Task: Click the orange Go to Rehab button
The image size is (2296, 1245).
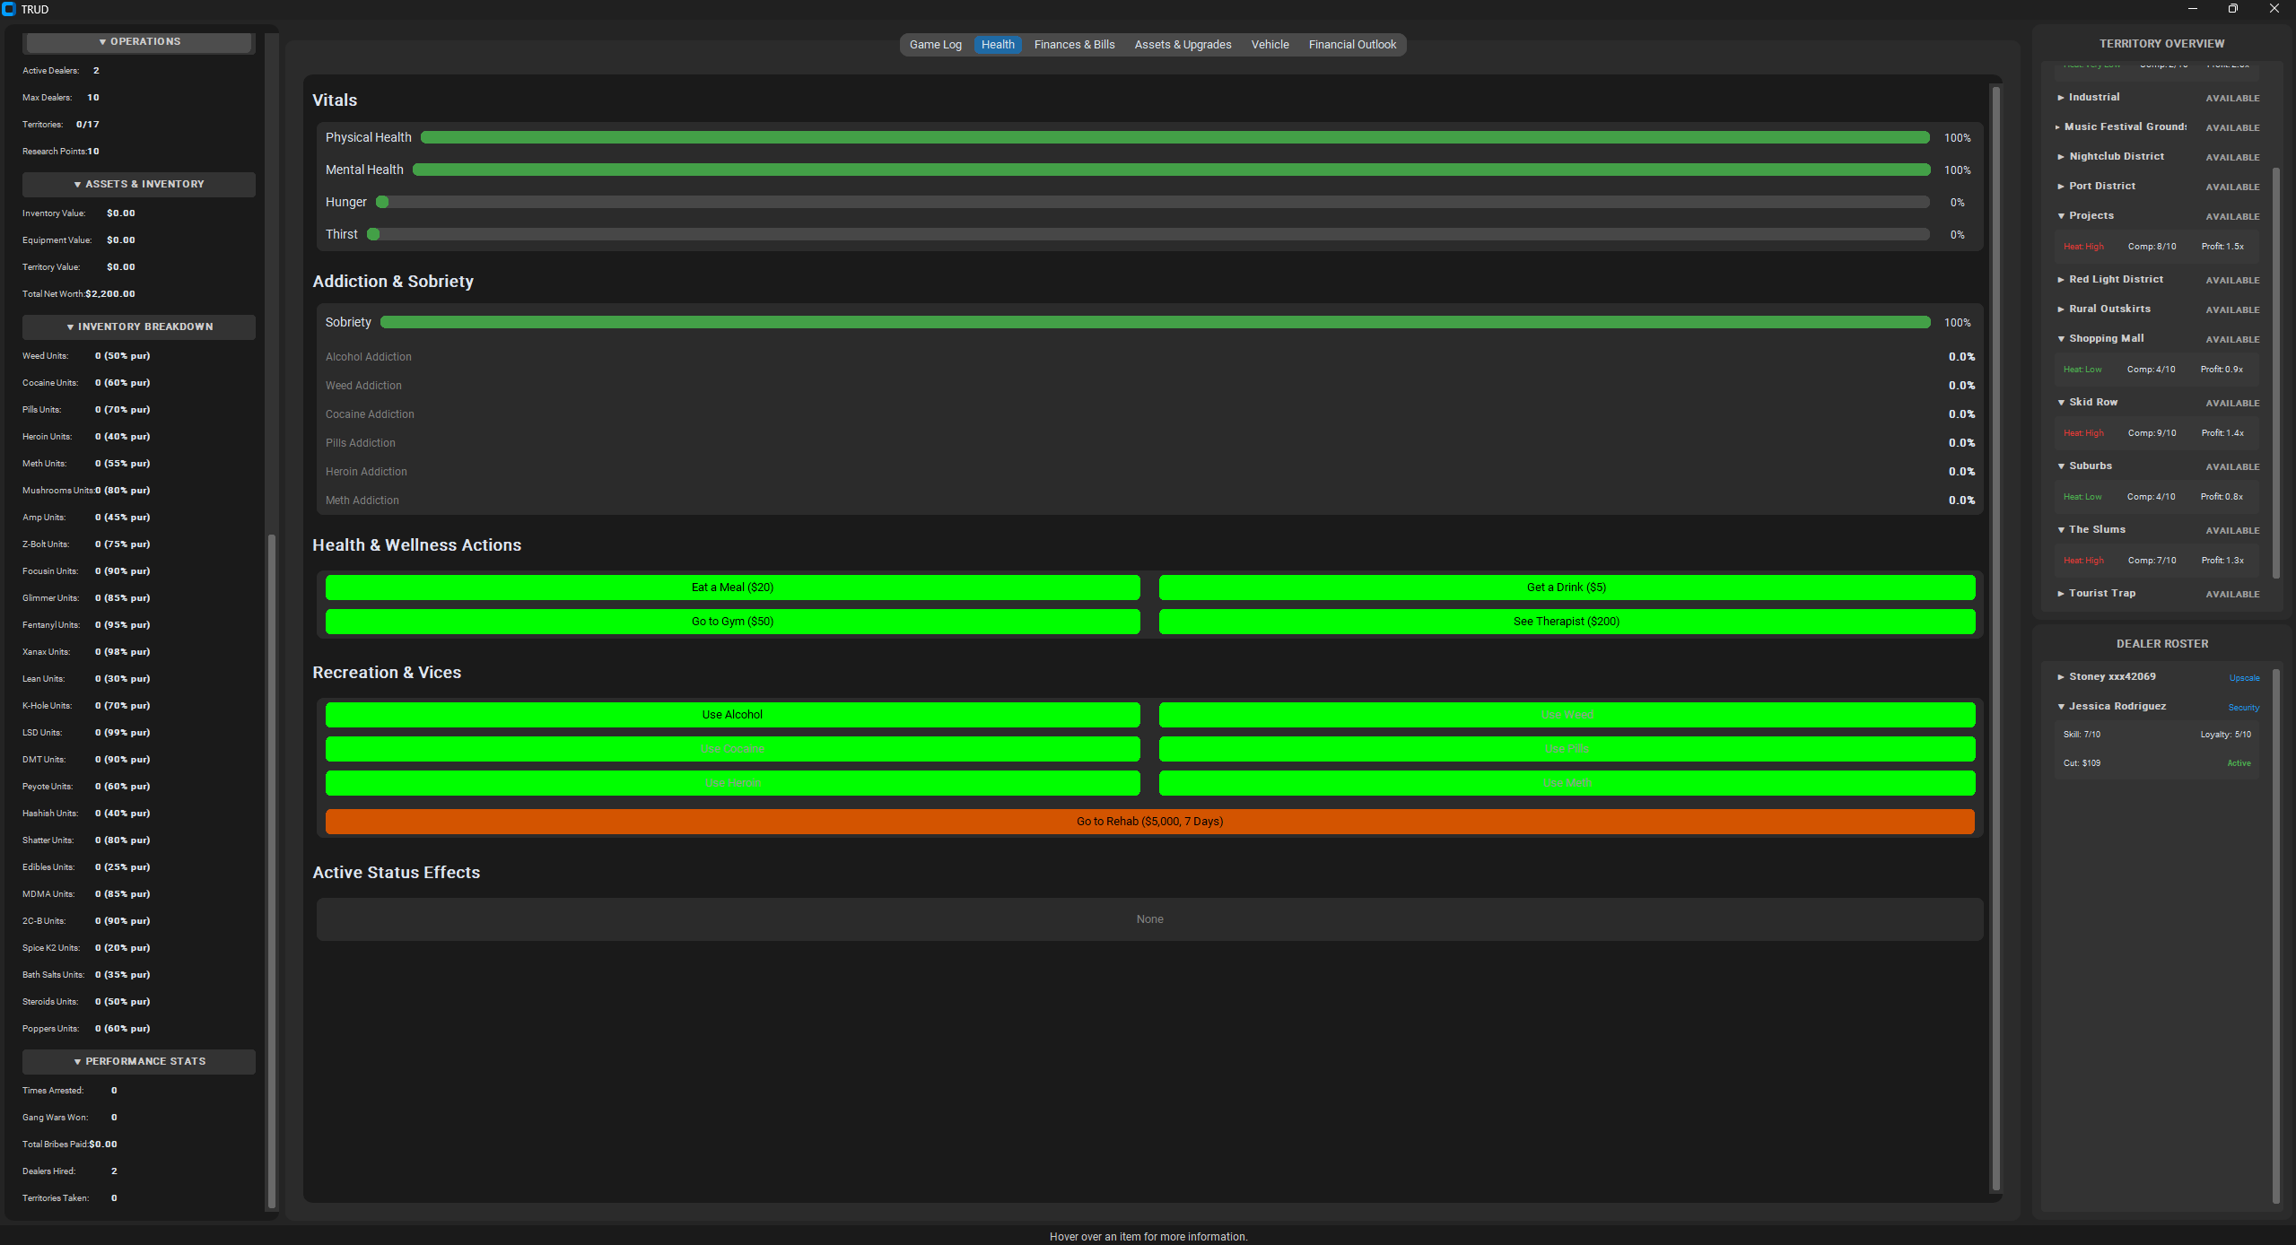Action: click(1149, 822)
